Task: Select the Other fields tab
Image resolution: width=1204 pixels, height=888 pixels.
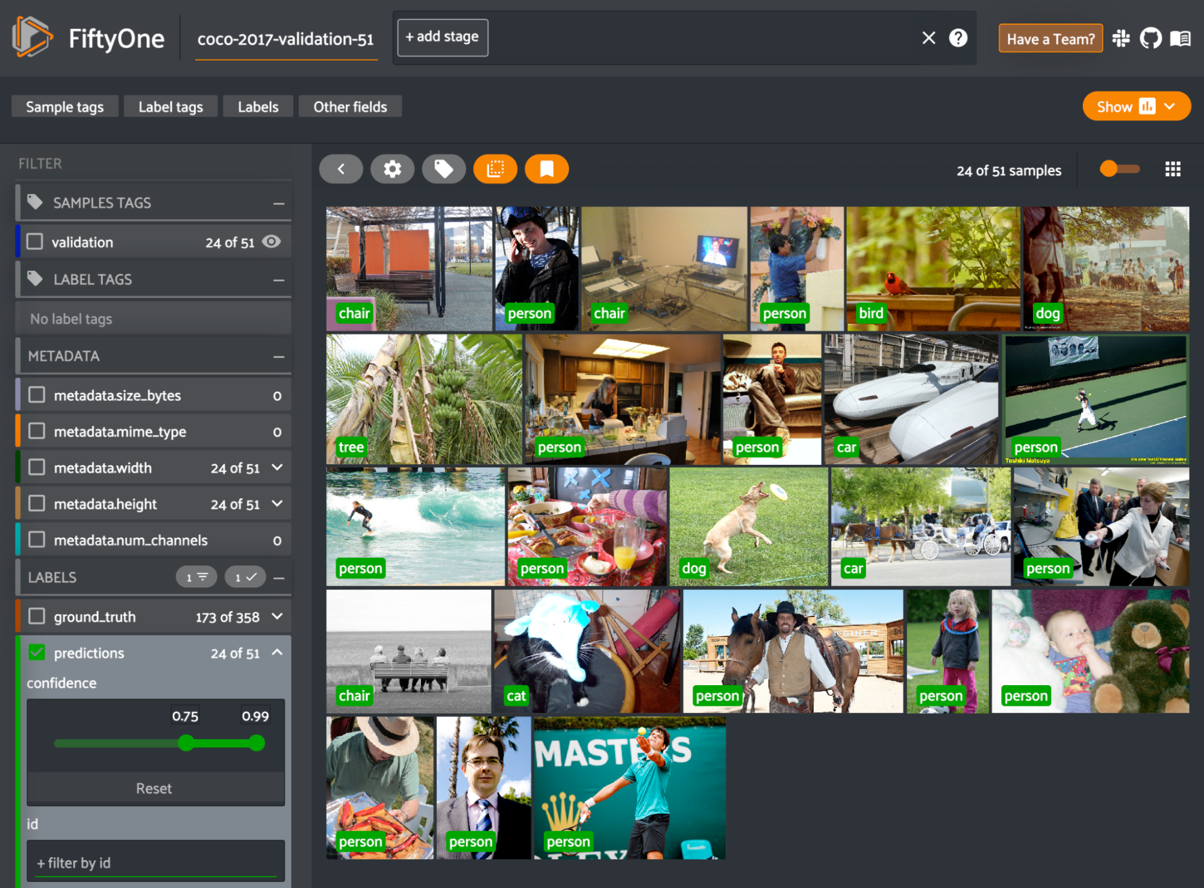Action: (350, 107)
